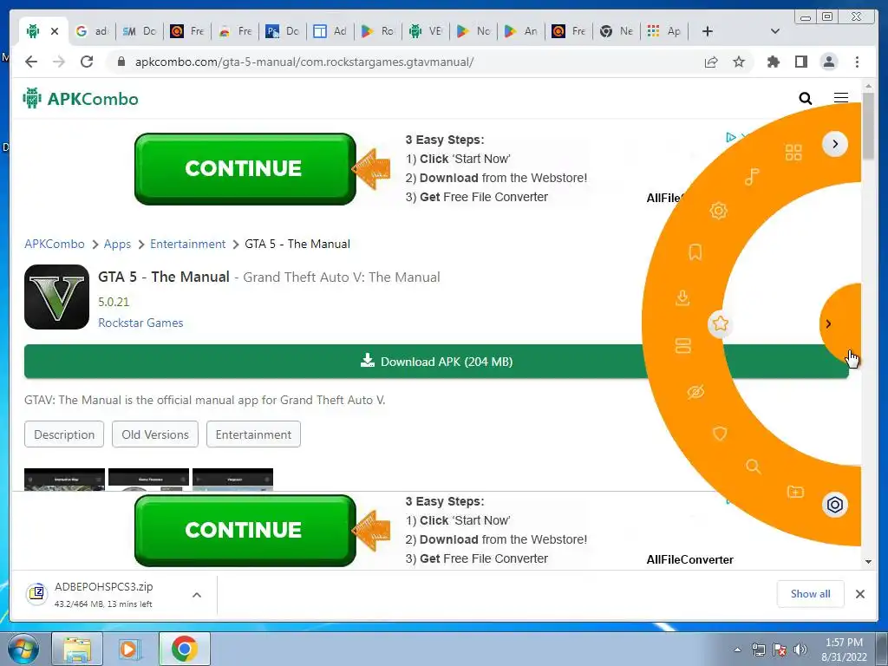Click the APKCombo logo
The image size is (888, 666).
coord(81,99)
